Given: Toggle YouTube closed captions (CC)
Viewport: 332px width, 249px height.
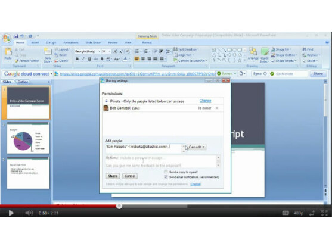Looking at the screenshot, I should coord(286,213).
